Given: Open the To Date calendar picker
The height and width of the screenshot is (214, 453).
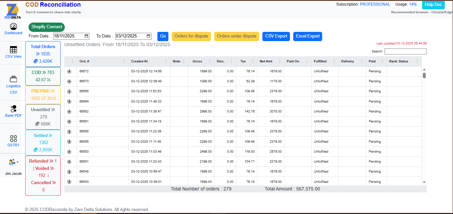Looking at the screenshot, I should coord(148,36).
